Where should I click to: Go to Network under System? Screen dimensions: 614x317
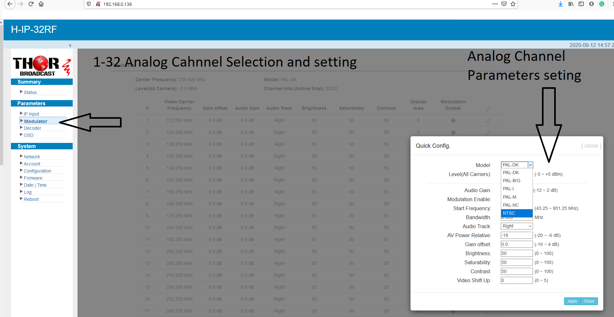(32, 157)
